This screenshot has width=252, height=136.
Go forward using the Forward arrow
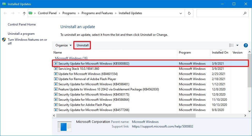click(13, 13)
